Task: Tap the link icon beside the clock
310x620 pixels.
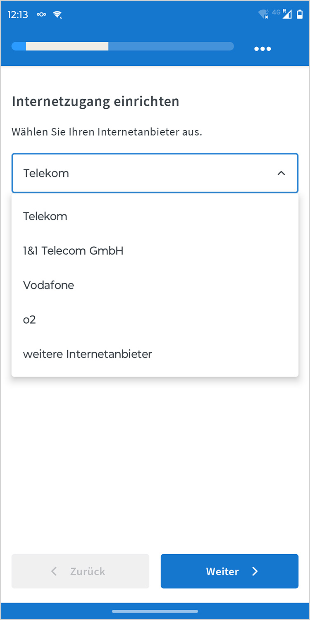Action: (41, 15)
